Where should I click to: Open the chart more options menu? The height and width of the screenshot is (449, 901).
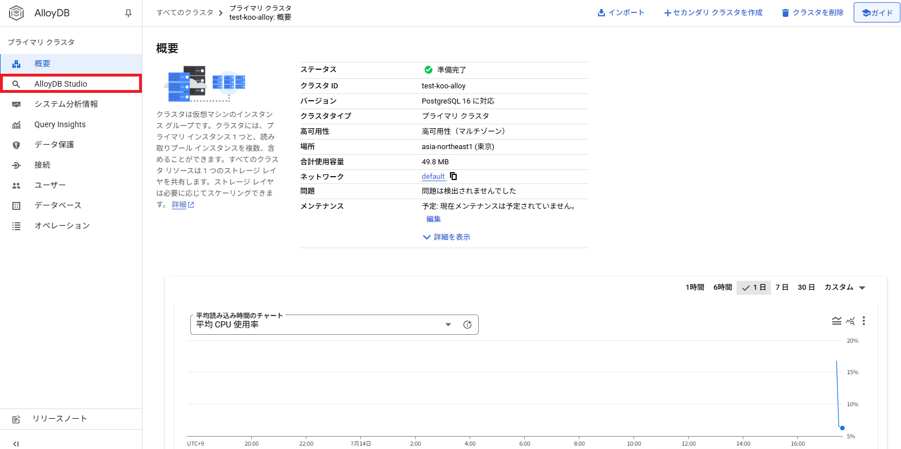(864, 321)
